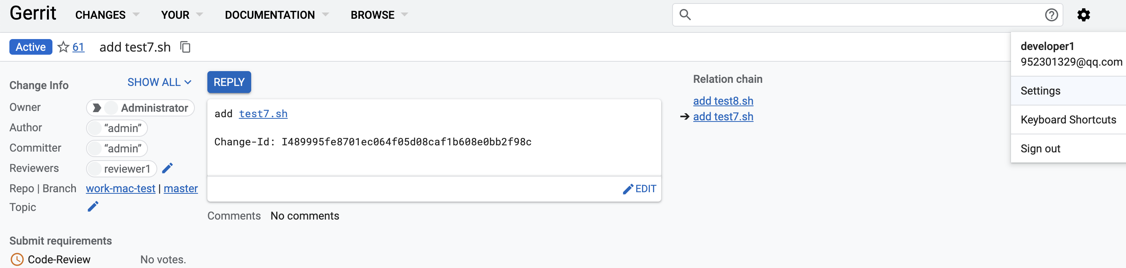Screen dimensions: 1126x268
Task: Copy the change subject using the copy icon
Action: pyautogui.click(x=185, y=47)
